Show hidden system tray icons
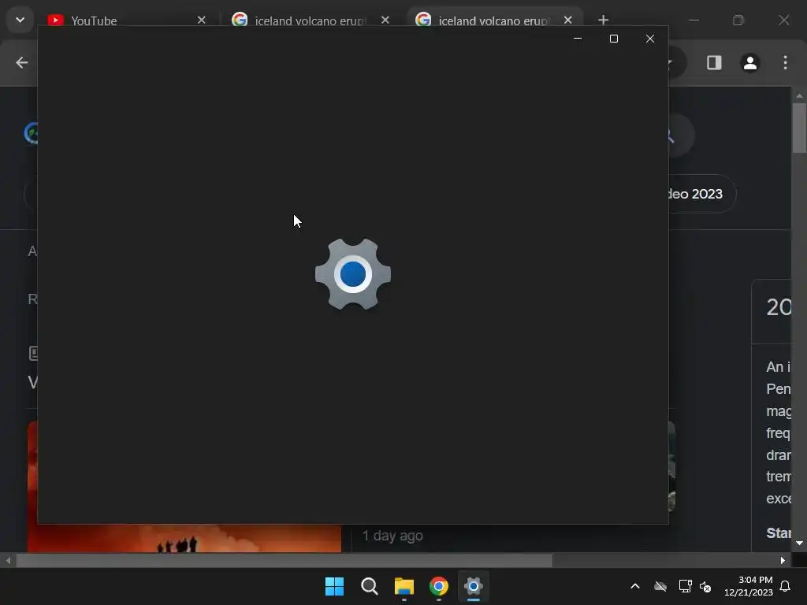Viewport: 807px width, 605px height. (635, 586)
